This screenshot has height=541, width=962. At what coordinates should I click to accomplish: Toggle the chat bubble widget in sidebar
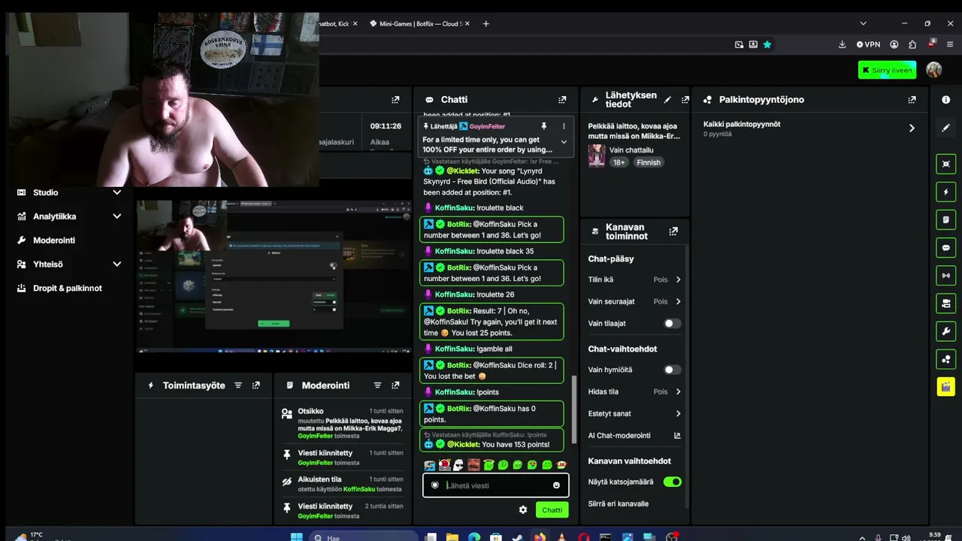[945, 247]
